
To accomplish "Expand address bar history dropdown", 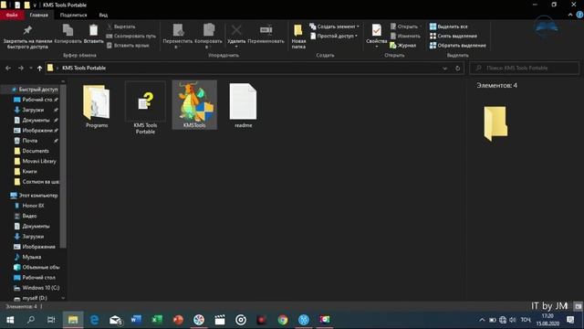I will 444,69.
